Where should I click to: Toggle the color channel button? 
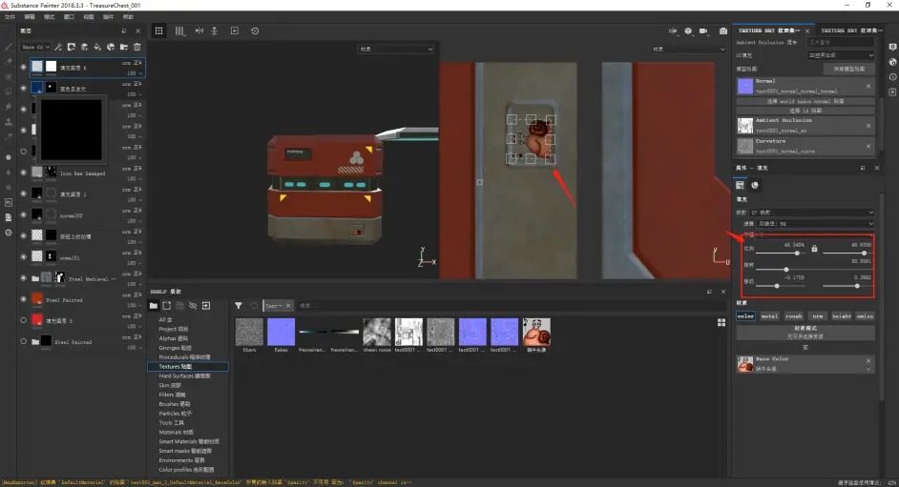[x=745, y=315]
